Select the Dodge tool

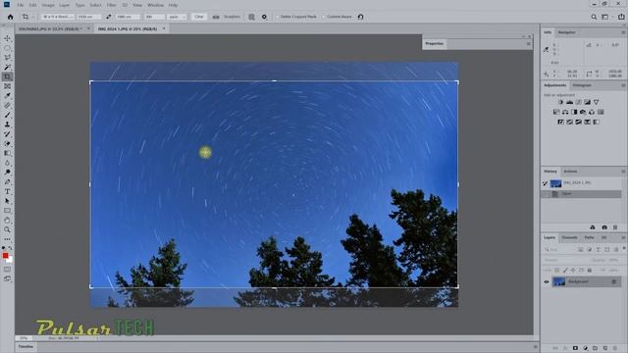(7, 173)
